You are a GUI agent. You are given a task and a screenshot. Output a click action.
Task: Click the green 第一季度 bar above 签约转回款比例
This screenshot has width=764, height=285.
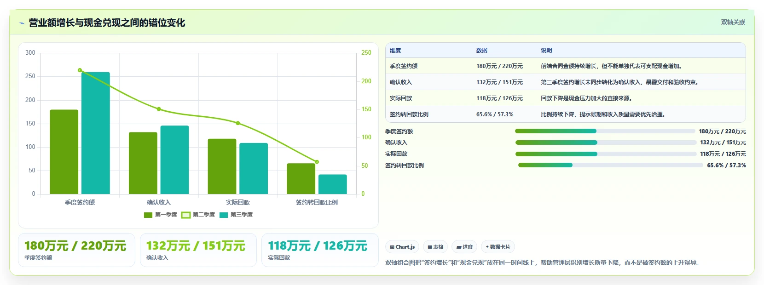pos(301,179)
